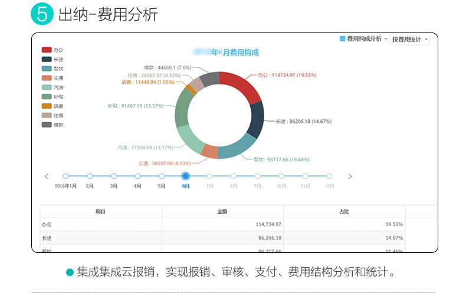Image resolution: width=466 pixels, height=296 pixels.
Task: Select 9月 on the month timeline
Action: click(x=258, y=176)
